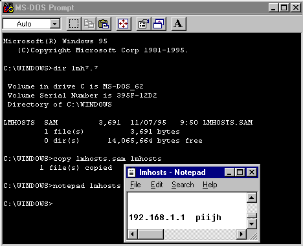Click the Notepad vertical scrollbar thumb

pos(252,216)
